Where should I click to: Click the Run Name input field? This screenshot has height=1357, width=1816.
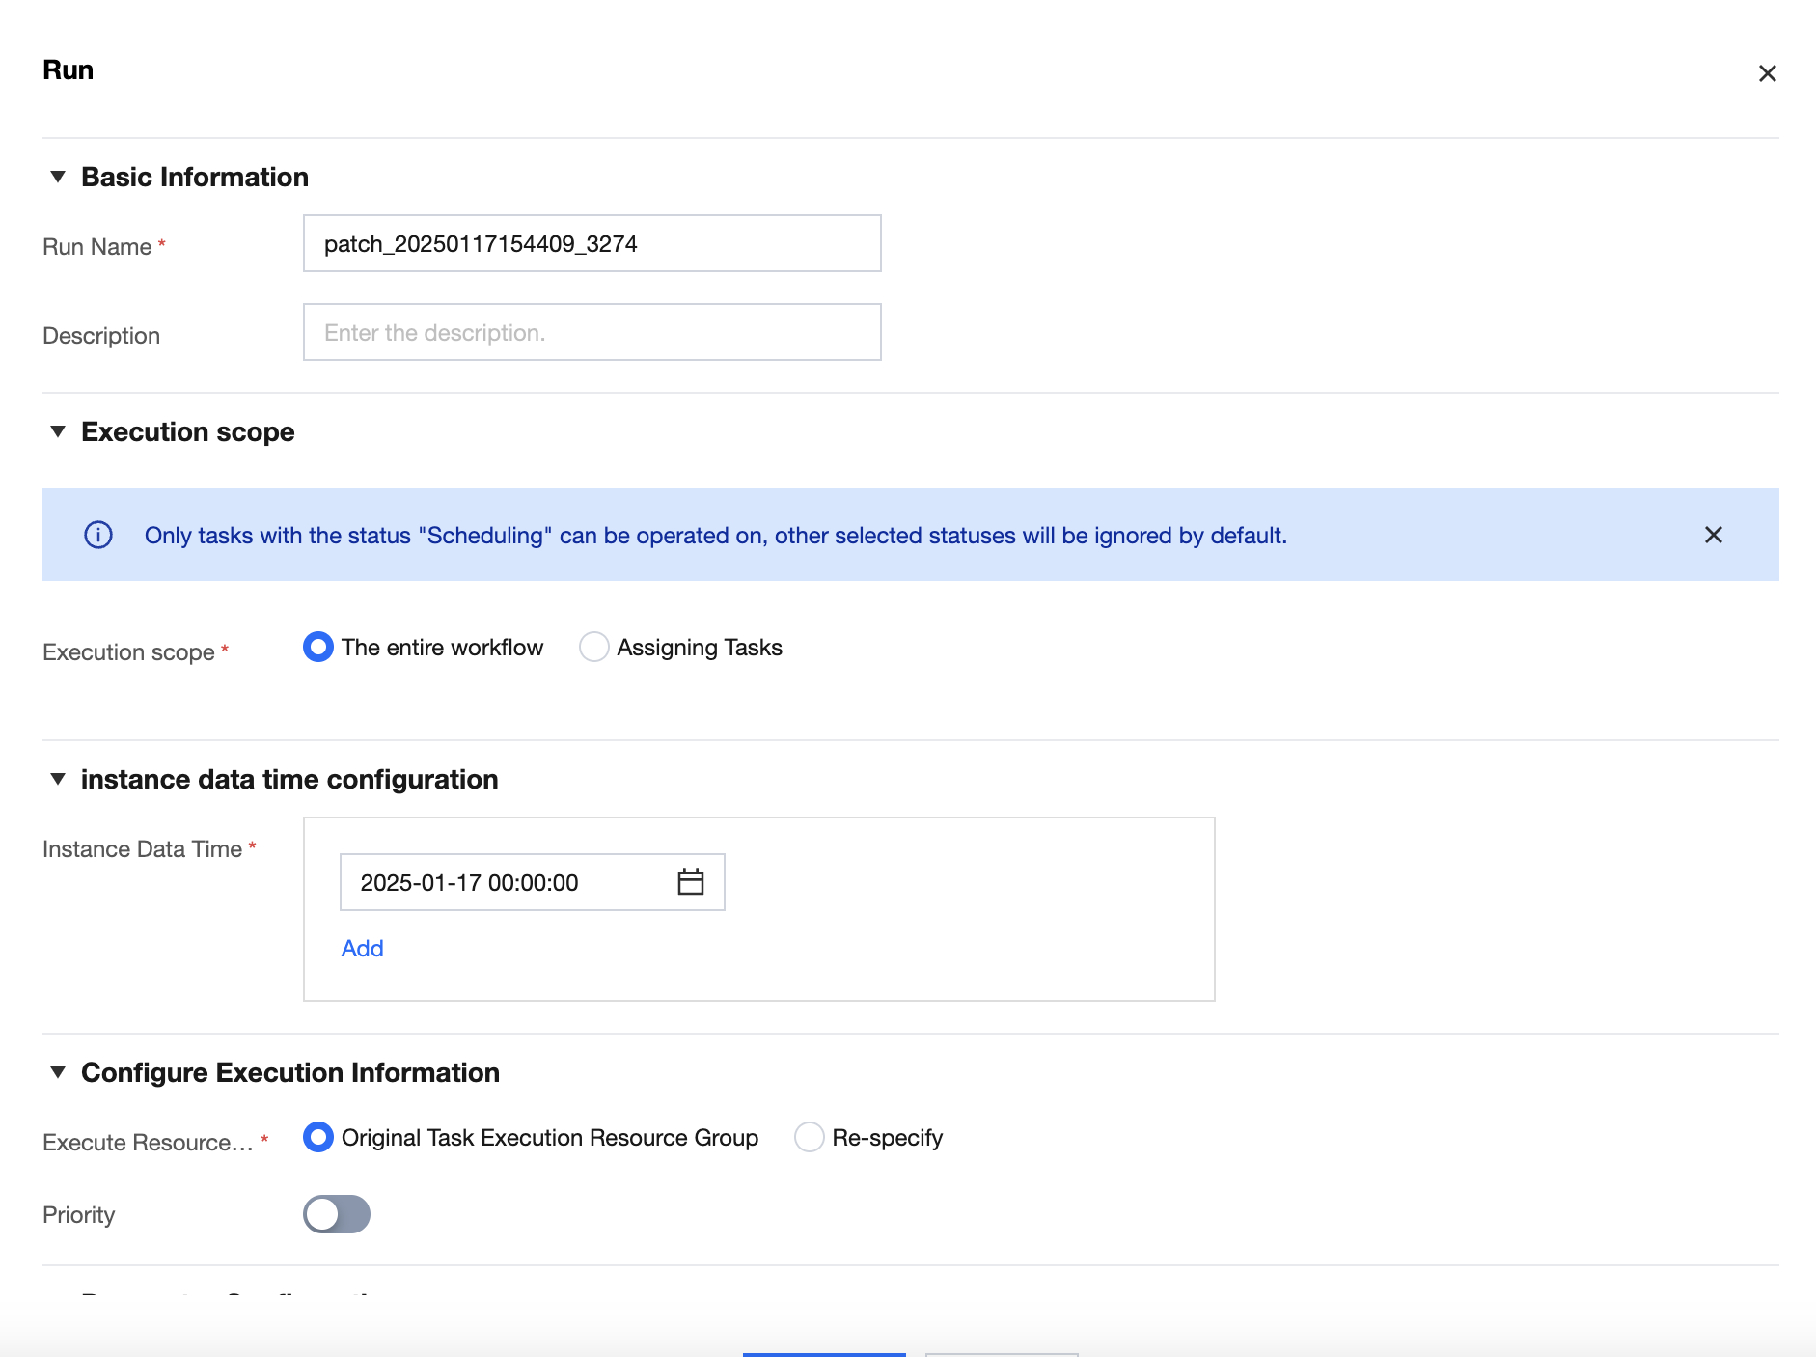point(592,243)
